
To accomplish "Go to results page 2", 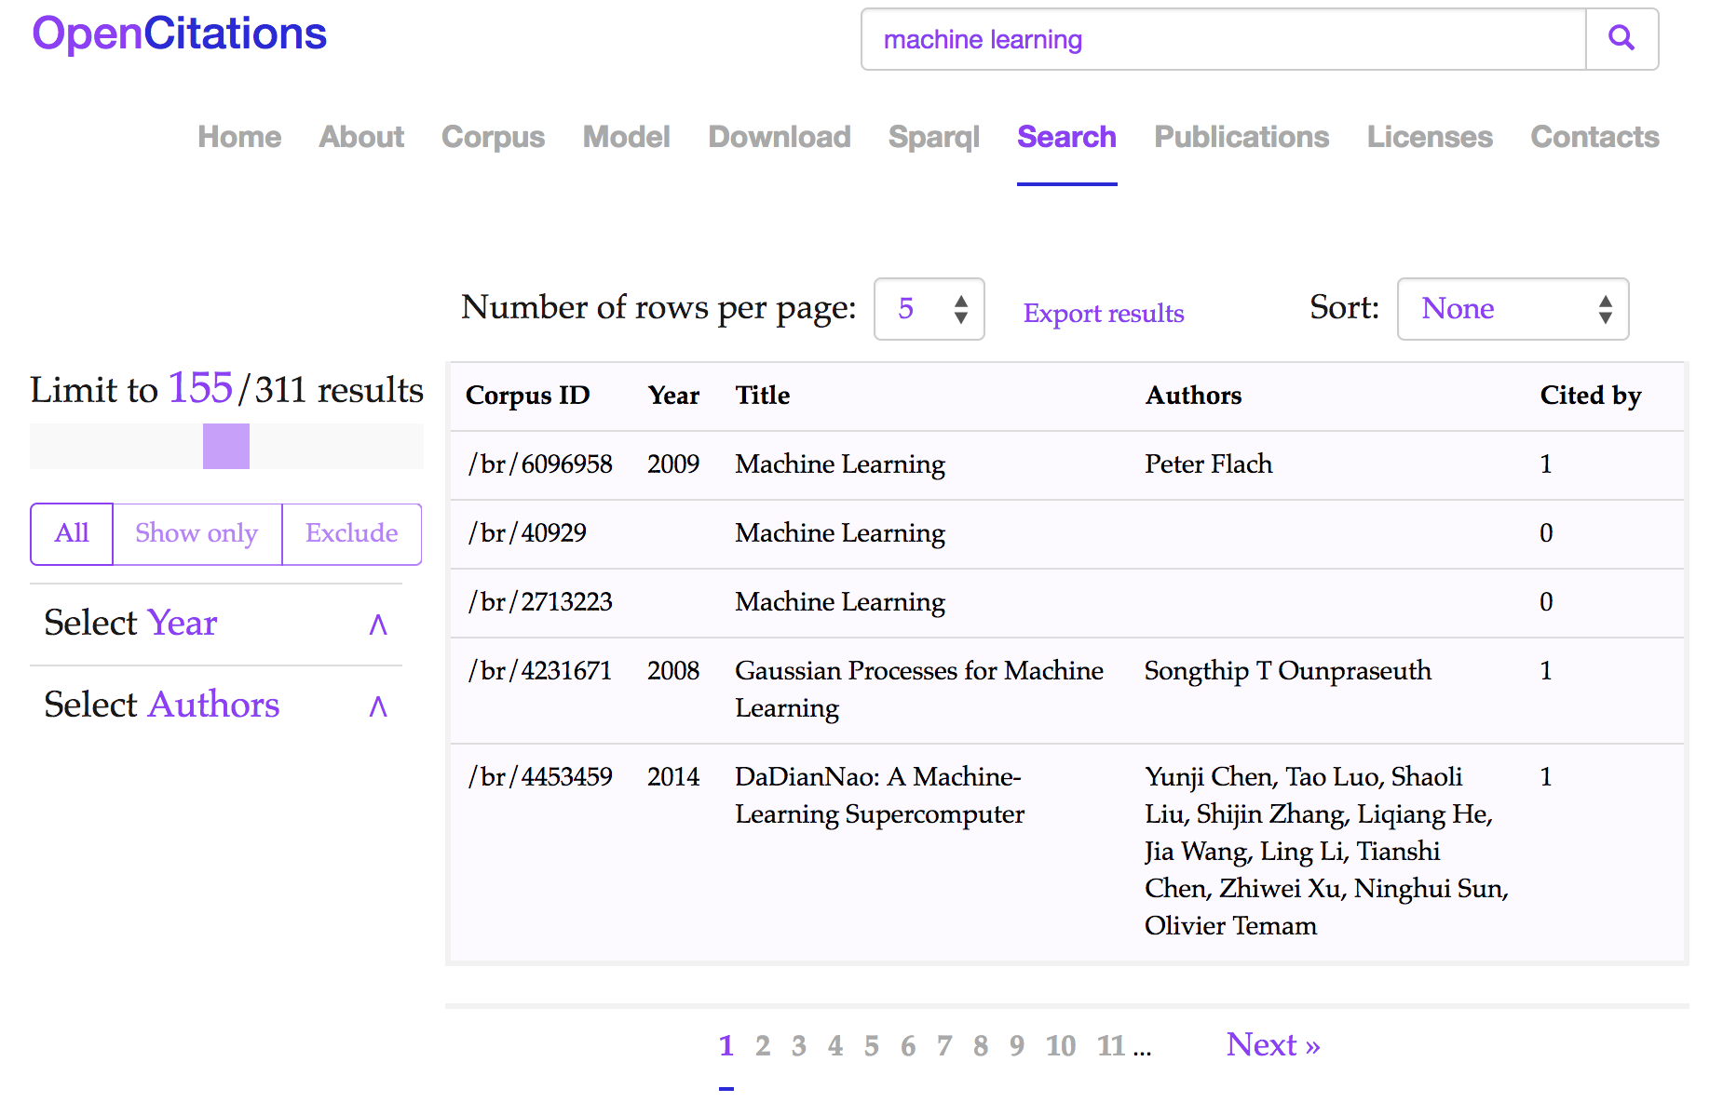I will pos(763,1046).
